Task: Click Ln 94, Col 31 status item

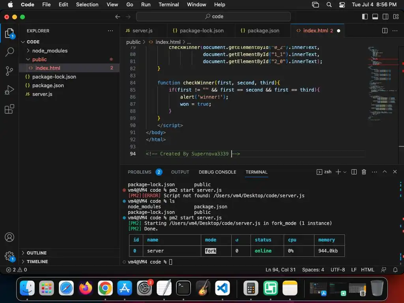Action: pyautogui.click(x=281, y=270)
